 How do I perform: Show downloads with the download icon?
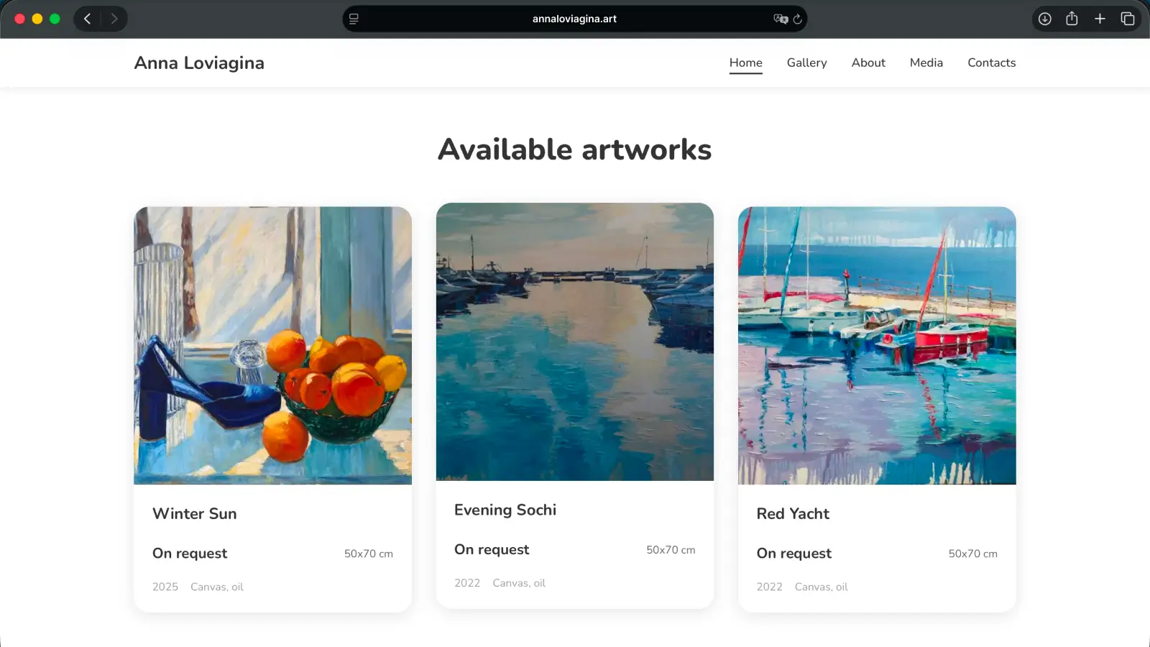[1045, 19]
